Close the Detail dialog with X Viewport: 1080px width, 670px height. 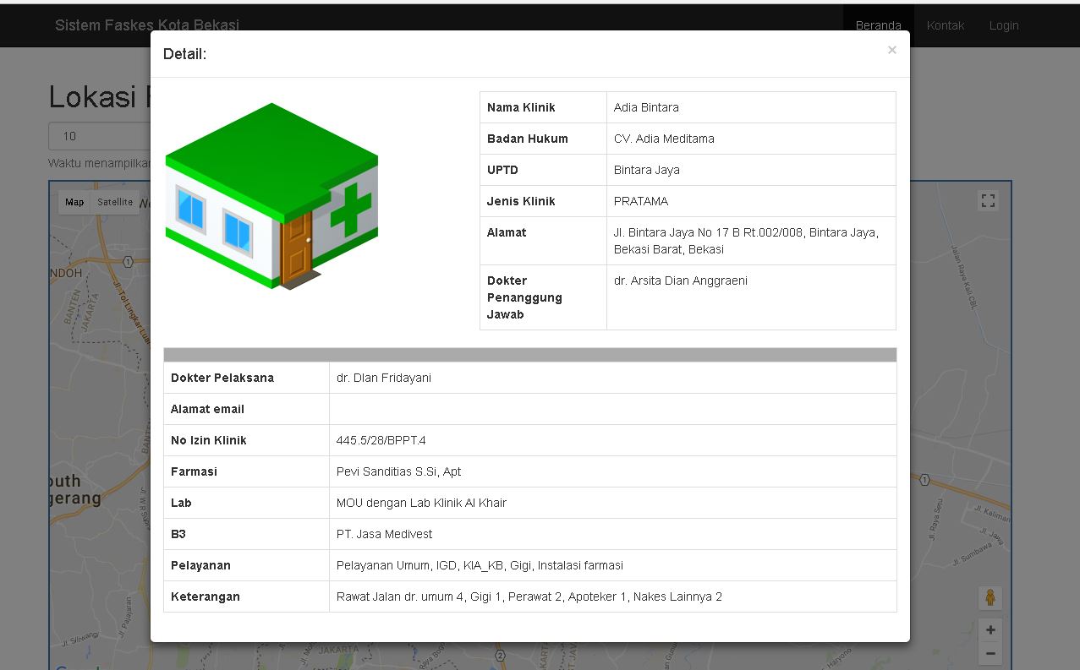point(891,51)
